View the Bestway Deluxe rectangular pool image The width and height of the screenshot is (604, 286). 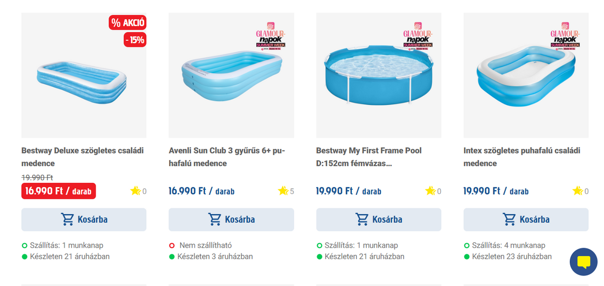(84, 76)
